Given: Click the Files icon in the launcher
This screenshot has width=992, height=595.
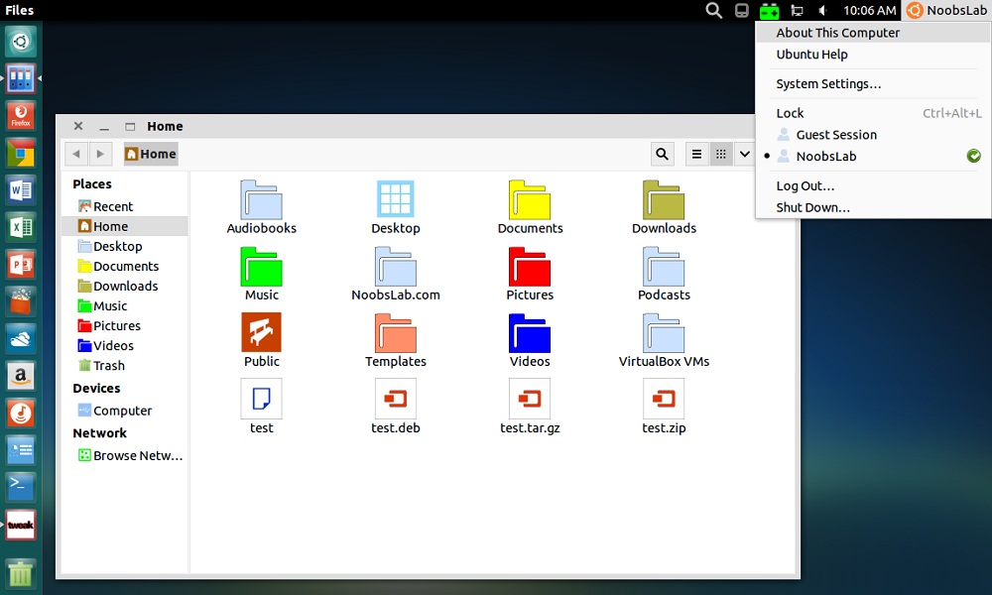Looking at the screenshot, I should [x=20, y=78].
